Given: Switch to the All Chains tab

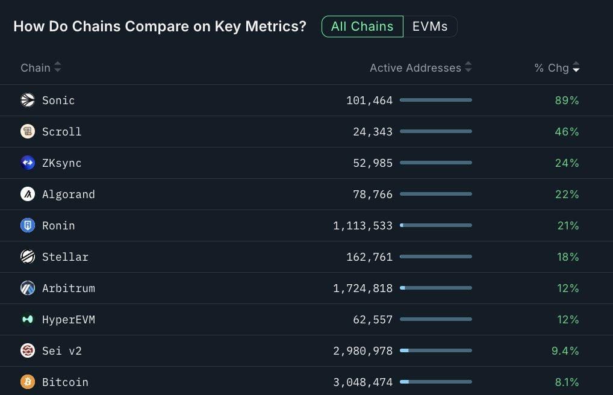Looking at the screenshot, I should coord(362,26).
